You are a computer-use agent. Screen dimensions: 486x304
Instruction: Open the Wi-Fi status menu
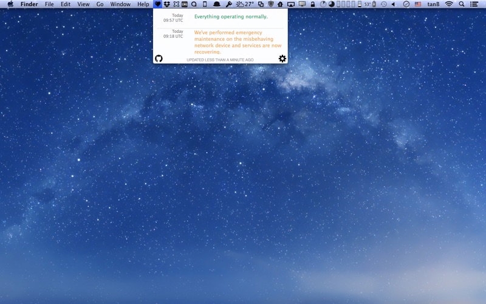coord(449,4)
